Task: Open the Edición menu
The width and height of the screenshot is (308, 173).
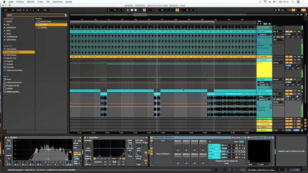Action: [x=31, y=2]
